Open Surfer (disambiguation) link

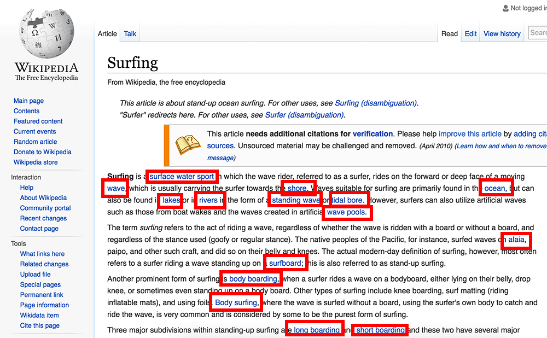pos(305,115)
